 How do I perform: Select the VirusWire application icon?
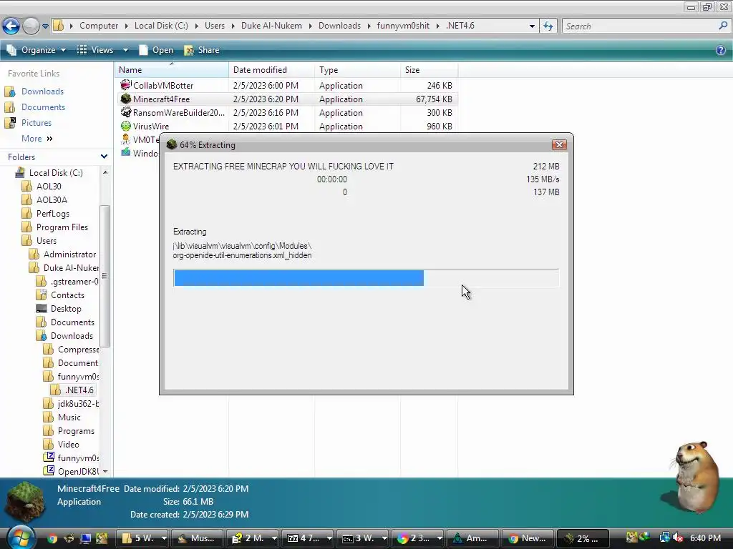tap(126, 126)
